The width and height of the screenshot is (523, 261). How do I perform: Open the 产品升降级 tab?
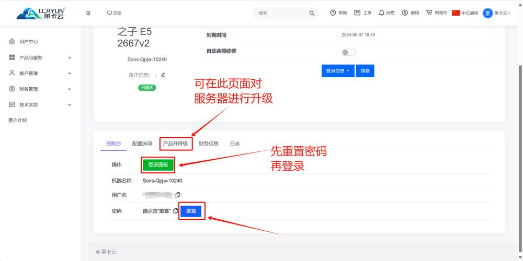point(175,144)
